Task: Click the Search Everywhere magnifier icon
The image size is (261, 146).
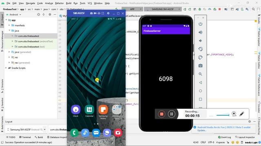Action: (x=253, y=9)
